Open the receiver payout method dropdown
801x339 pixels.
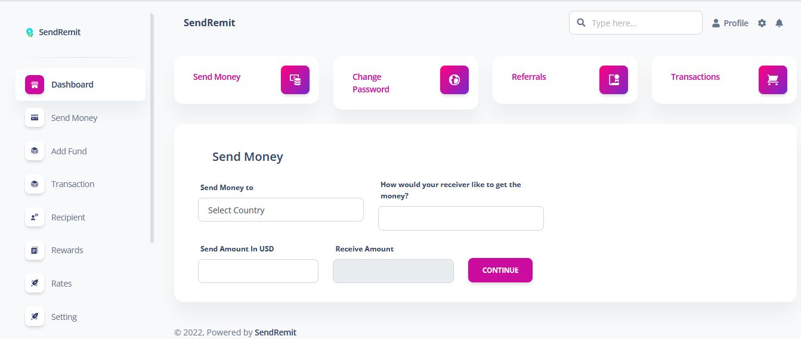pyautogui.click(x=460, y=218)
